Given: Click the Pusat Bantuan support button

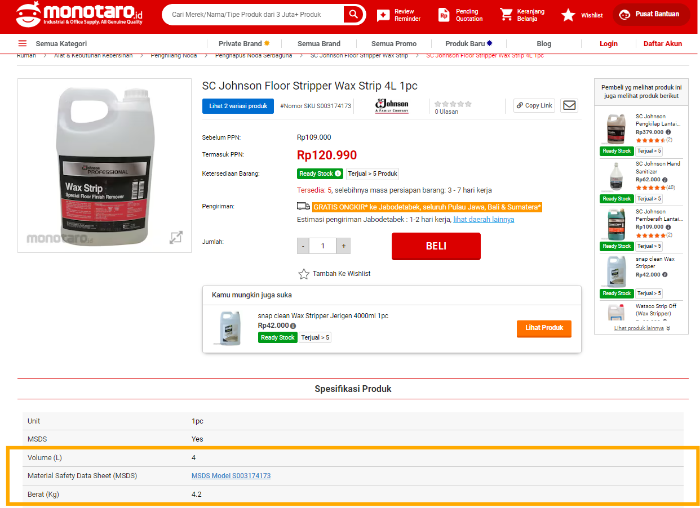Looking at the screenshot, I should (651, 14).
